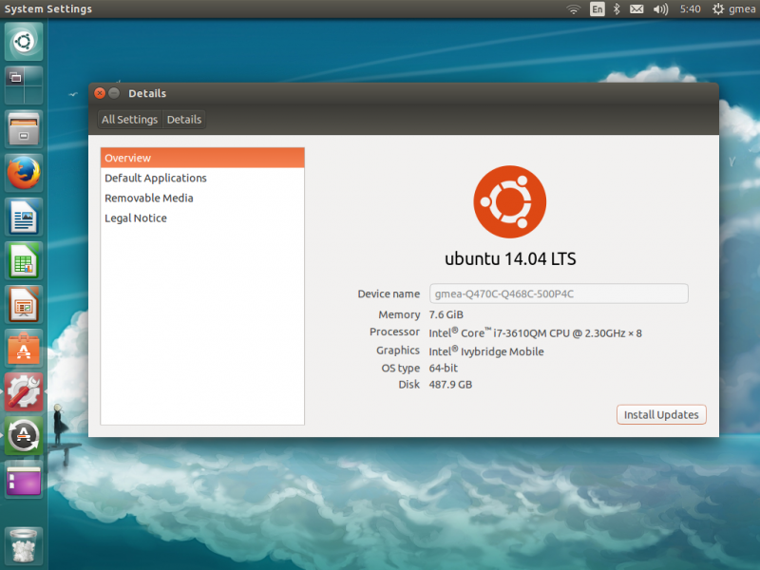760x570 pixels.
Task: Click the Details breadcrumb button
Action: click(x=184, y=120)
